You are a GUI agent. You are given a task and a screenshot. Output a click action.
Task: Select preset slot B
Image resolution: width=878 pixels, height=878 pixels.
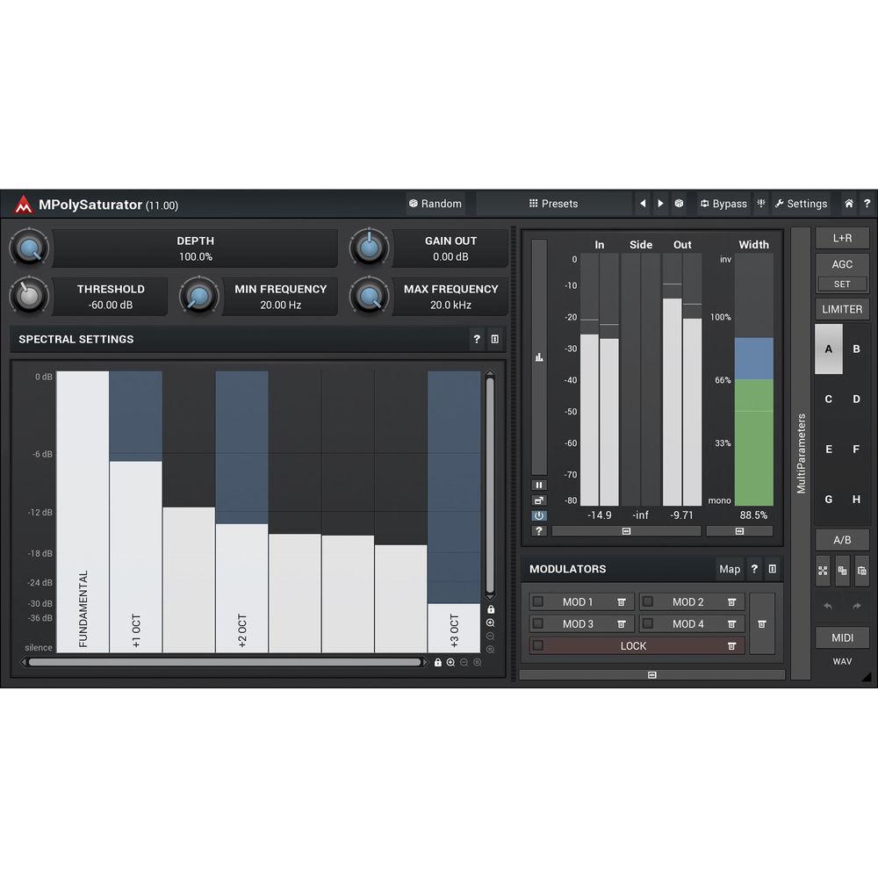(x=856, y=349)
